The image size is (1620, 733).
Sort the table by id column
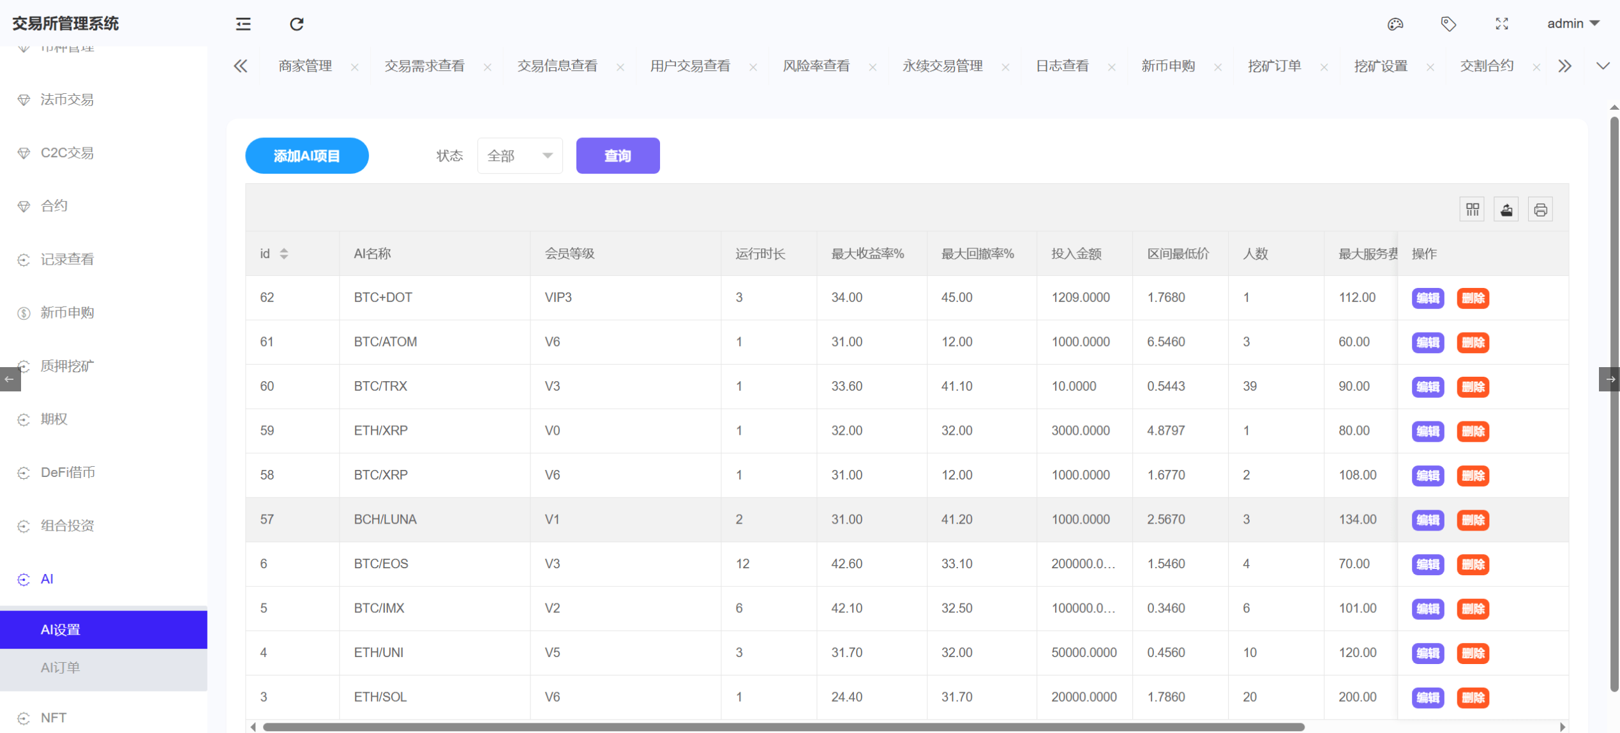[285, 253]
